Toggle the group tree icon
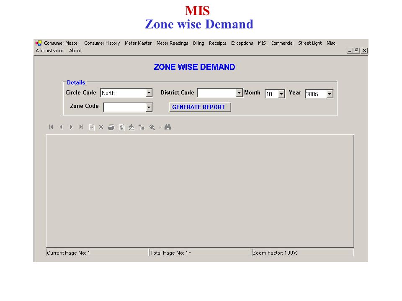The height and width of the screenshot is (301, 402). coord(142,127)
